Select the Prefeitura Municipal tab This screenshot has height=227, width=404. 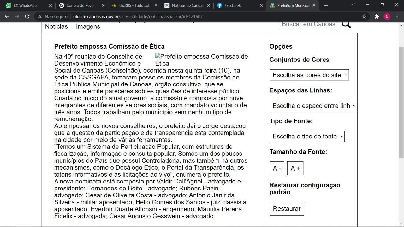point(292,5)
